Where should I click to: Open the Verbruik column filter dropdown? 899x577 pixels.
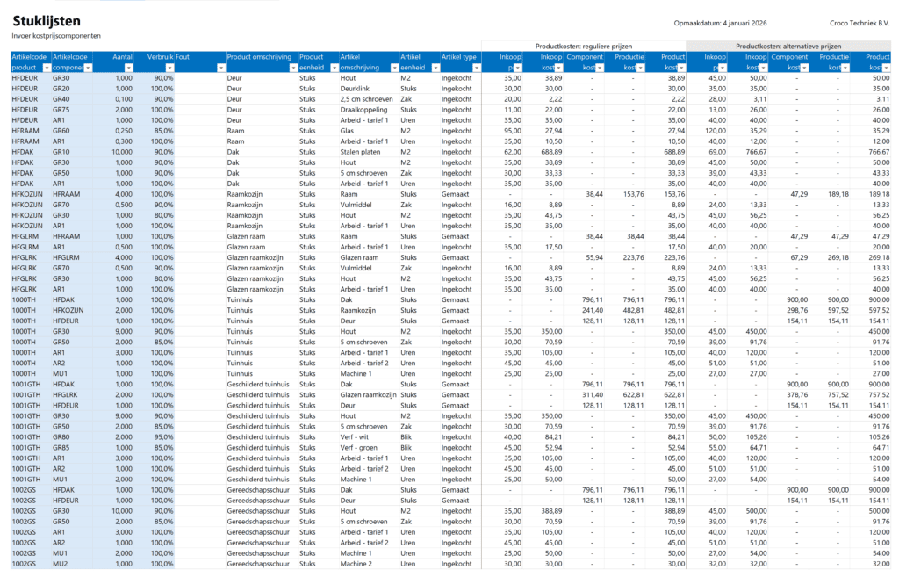(169, 69)
